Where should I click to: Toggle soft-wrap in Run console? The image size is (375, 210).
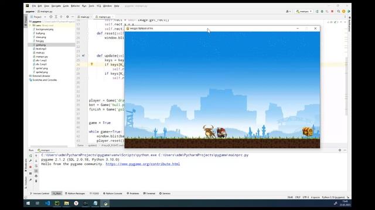[x=36, y=166]
